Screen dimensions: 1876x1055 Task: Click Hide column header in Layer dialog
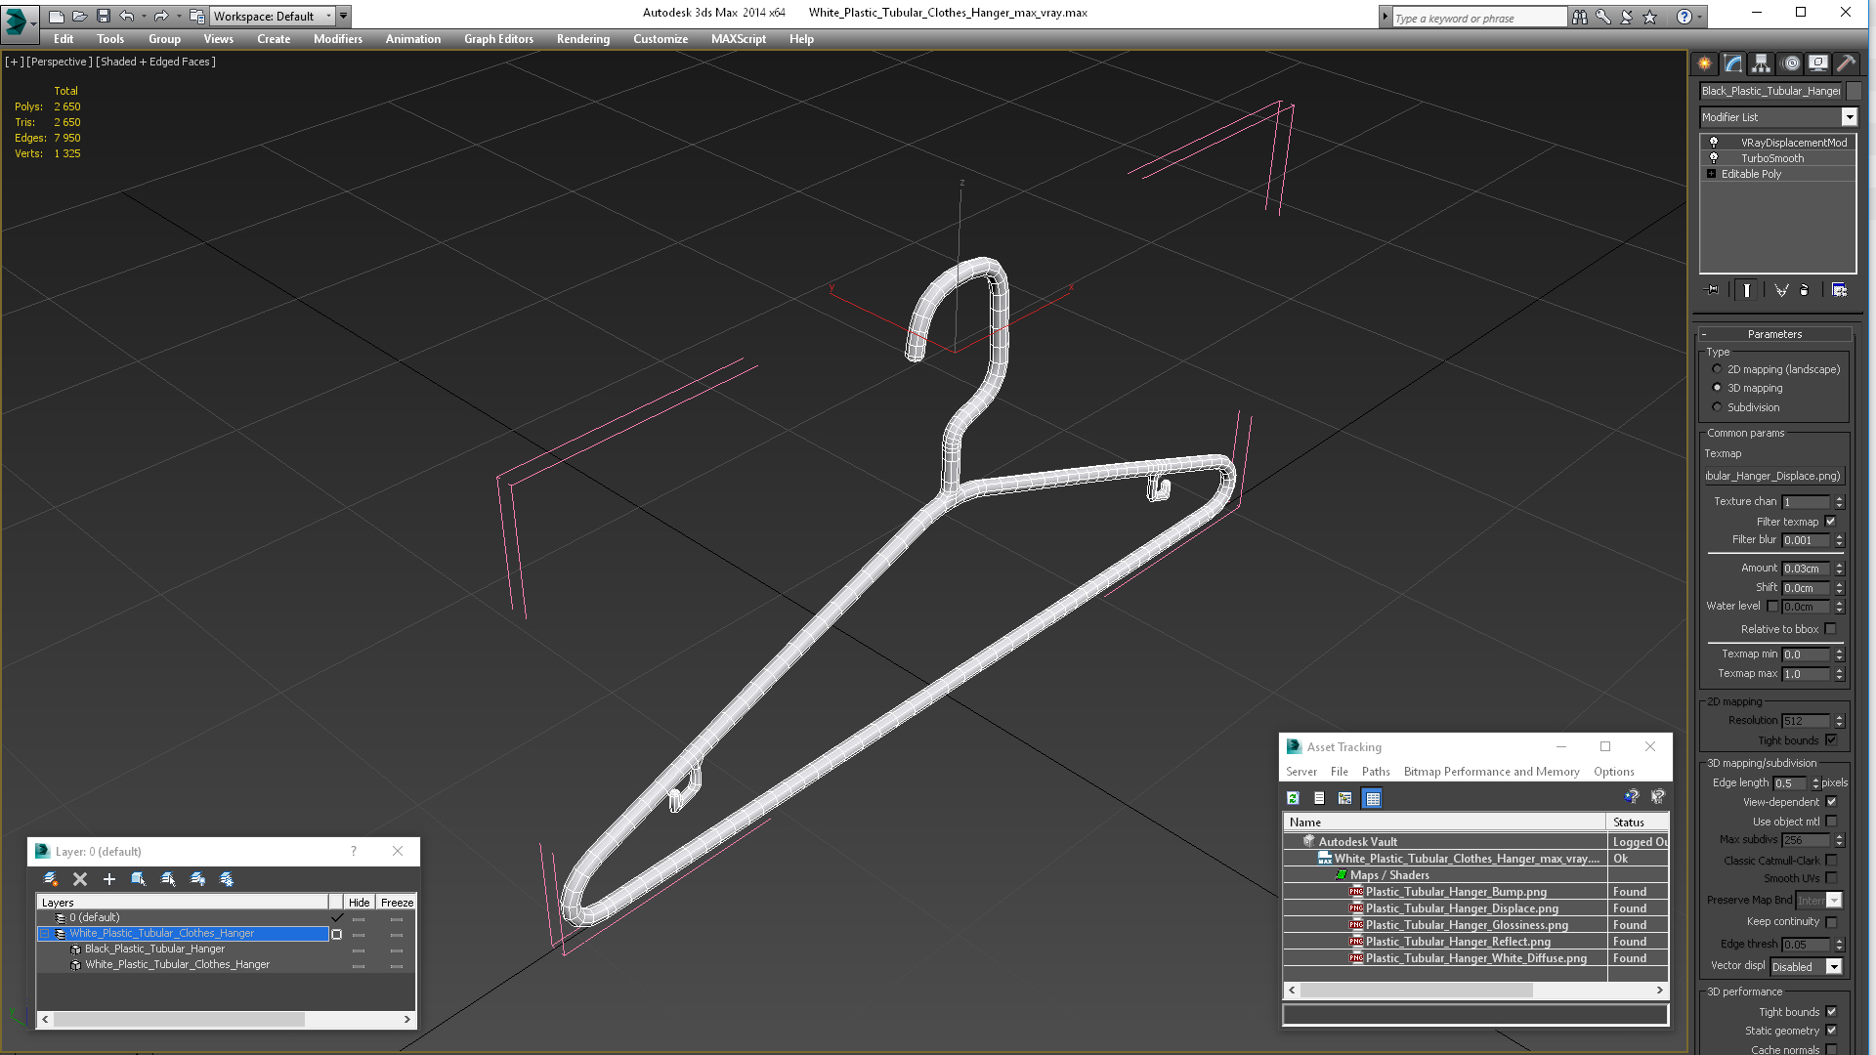(x=360, y=903)
